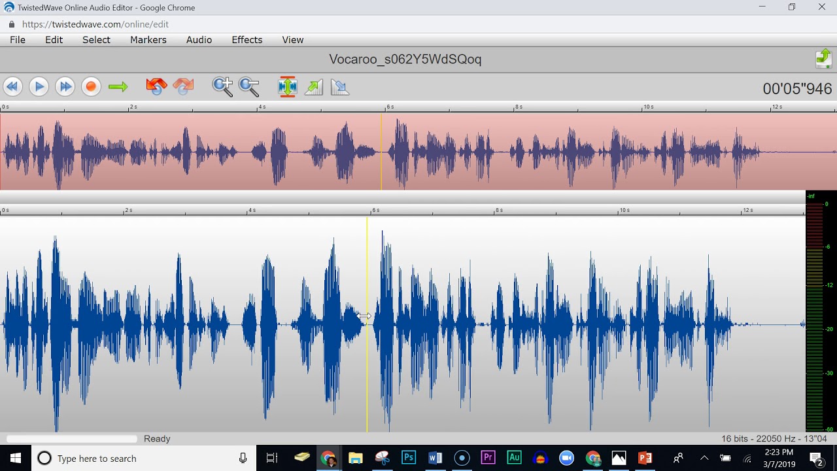Open the File menu
The width and height of the screenshot is (837, 471).
pyautogui.click(x=18, y=40)
